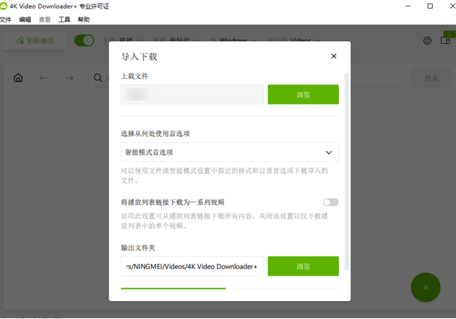Open the downloads panel icon with badge

tap(446, 40)
